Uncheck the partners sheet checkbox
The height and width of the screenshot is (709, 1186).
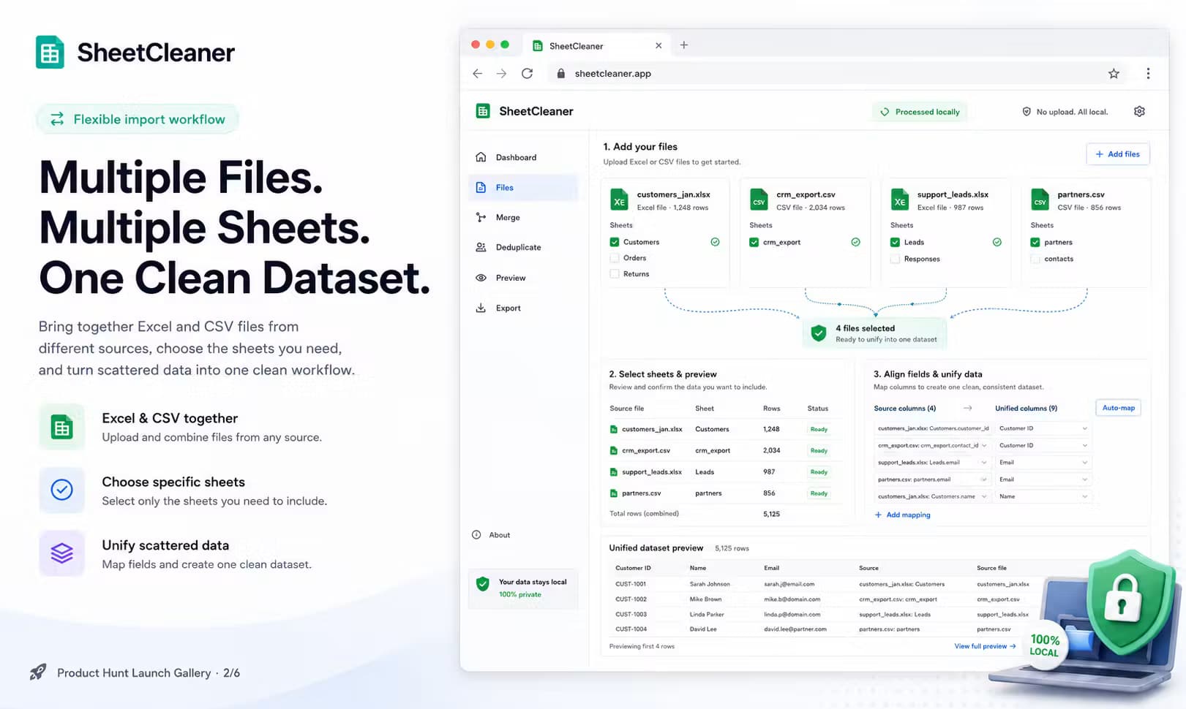(1035, 242)
